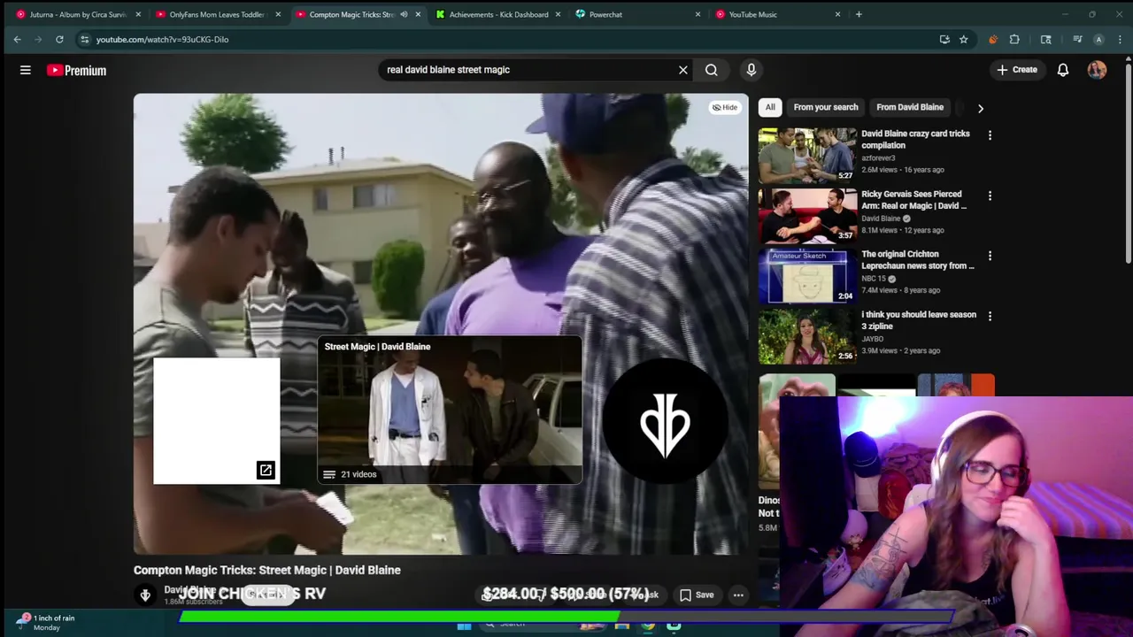Reload the current page
1133x637 pixels.
59,39
